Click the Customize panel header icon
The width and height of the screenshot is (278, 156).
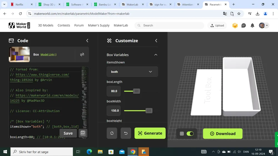click(x=109, y=41)
